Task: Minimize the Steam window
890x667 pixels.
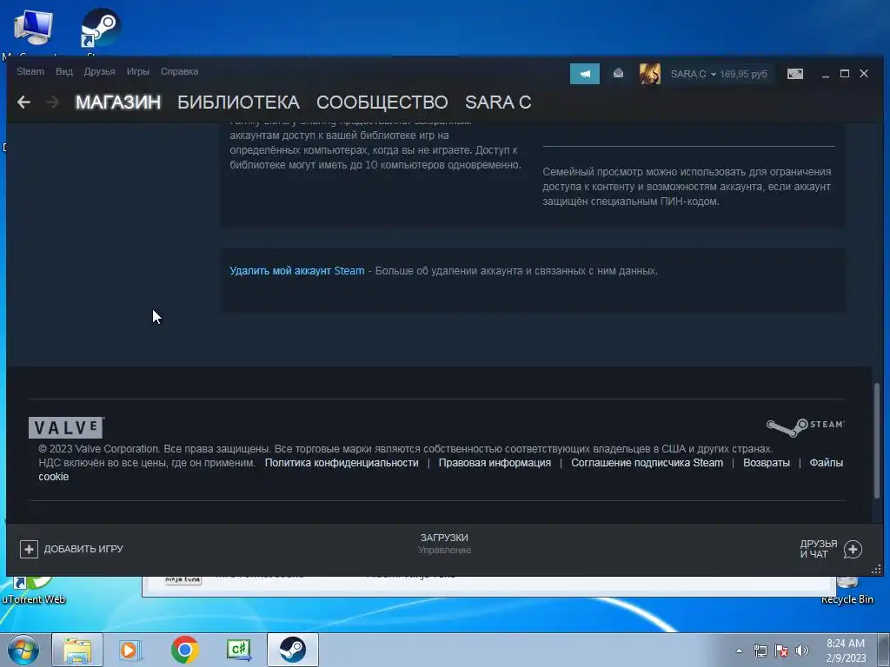Action: pos(826,75)
